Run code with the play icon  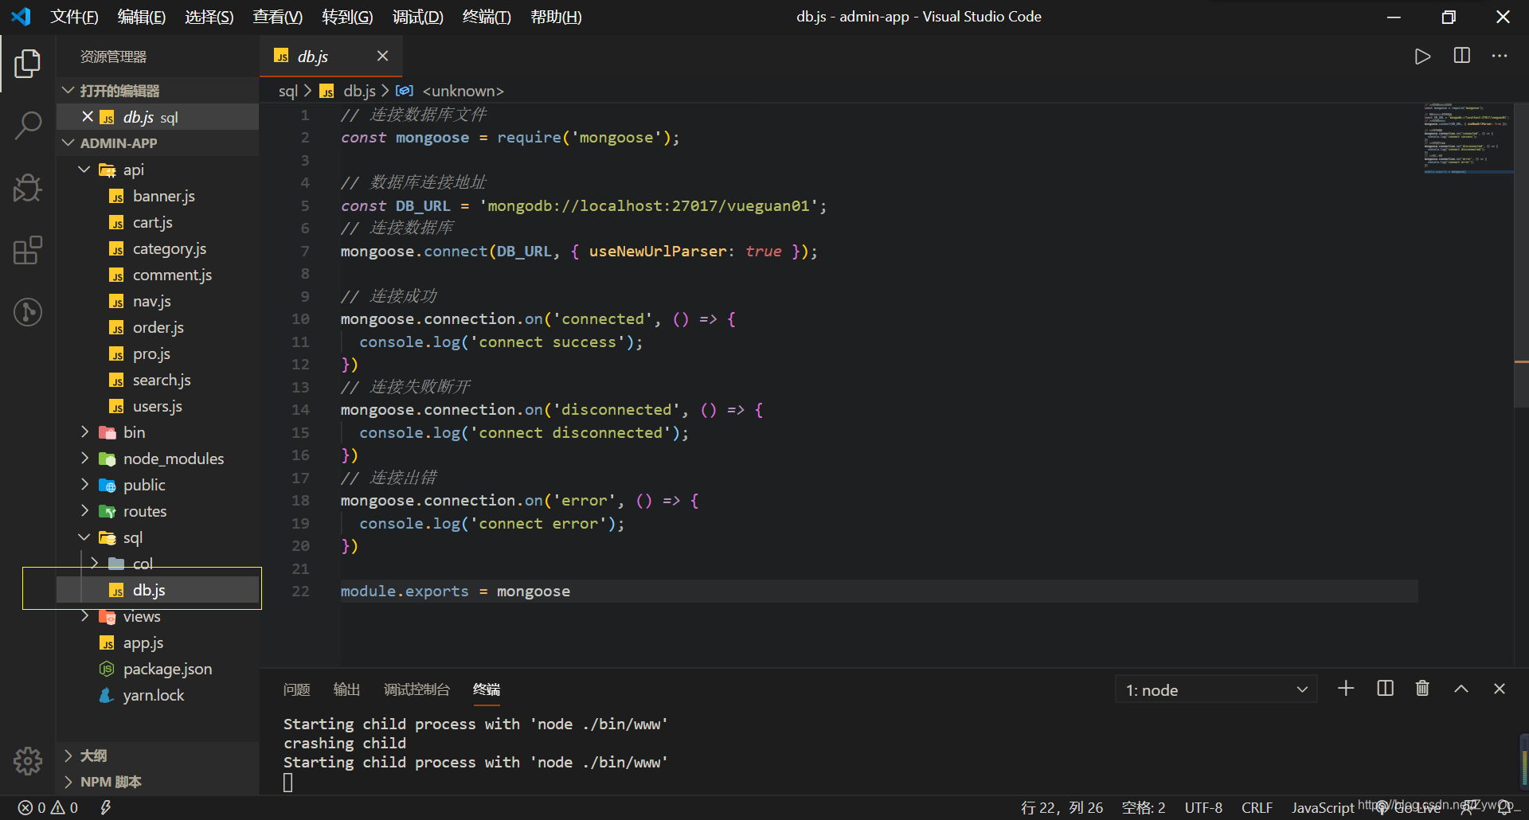tap(1422, 57)
